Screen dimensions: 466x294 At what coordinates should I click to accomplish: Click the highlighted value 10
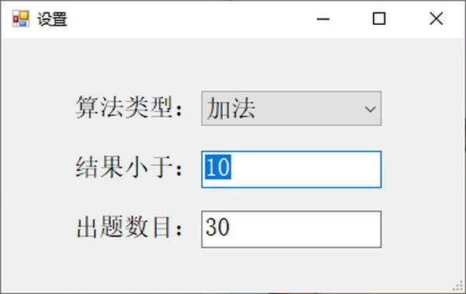click(x=217, y=167)
